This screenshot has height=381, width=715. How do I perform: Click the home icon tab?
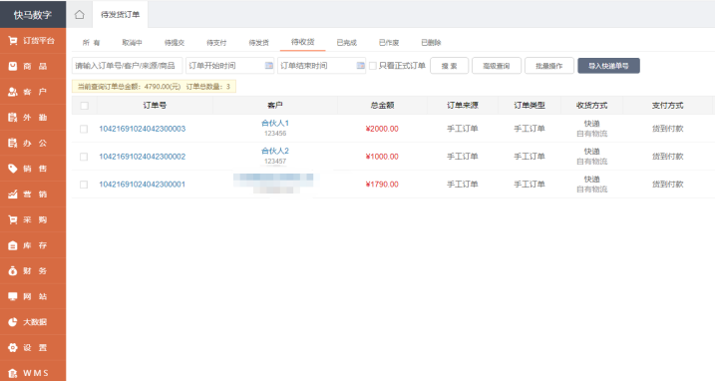coord(80,15)
